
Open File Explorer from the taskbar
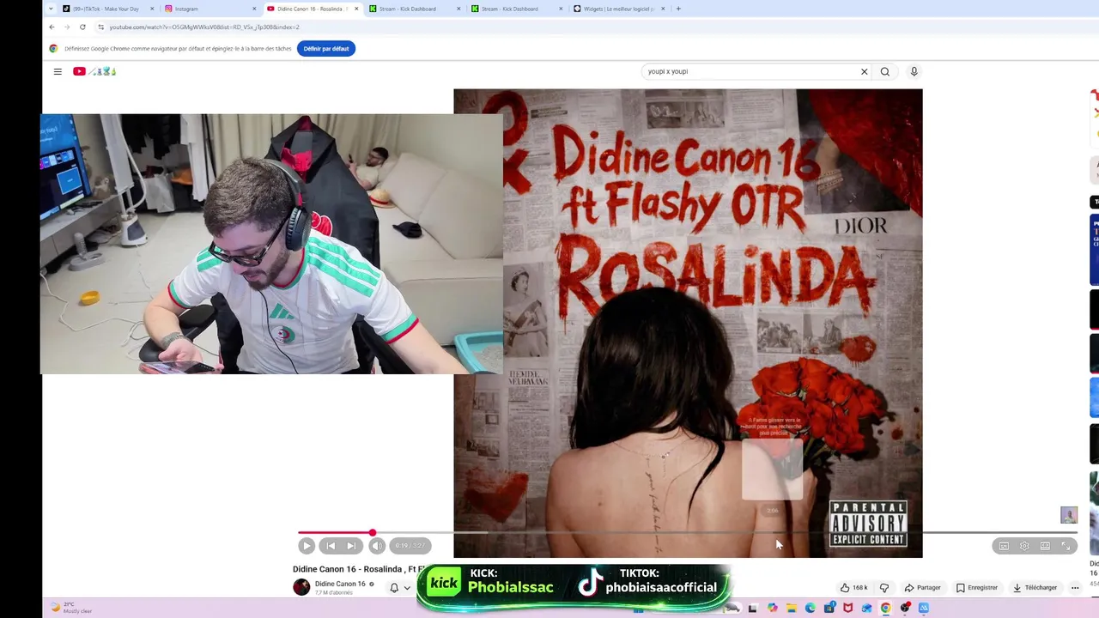pyautogui.click(x=792, y=609)
